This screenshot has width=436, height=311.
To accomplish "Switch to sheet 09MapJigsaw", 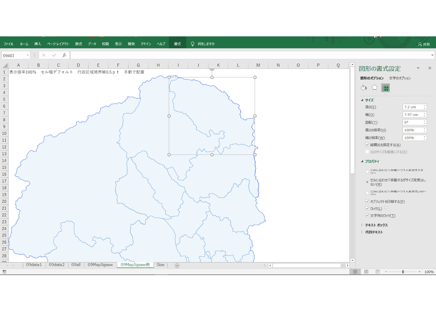I will [100, 265].
